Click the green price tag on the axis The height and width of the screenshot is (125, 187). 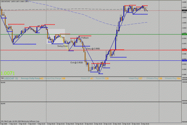coord(184,34)
